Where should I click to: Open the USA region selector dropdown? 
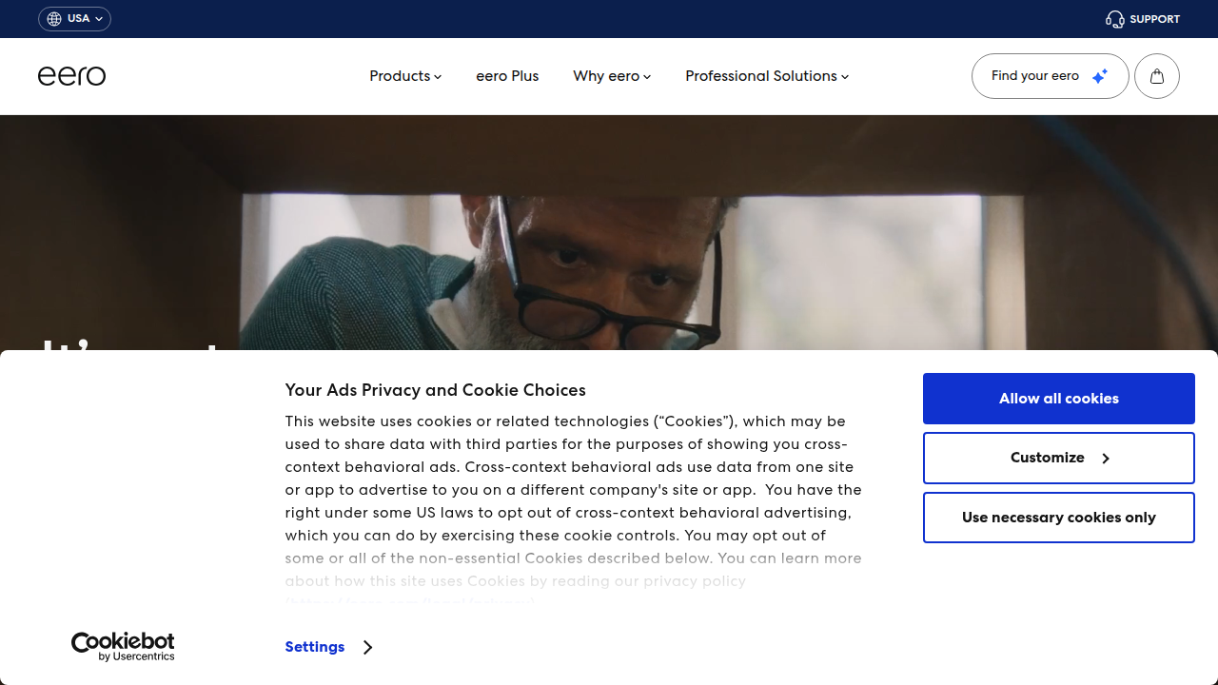pyautogui.click(x=74, y=19)
